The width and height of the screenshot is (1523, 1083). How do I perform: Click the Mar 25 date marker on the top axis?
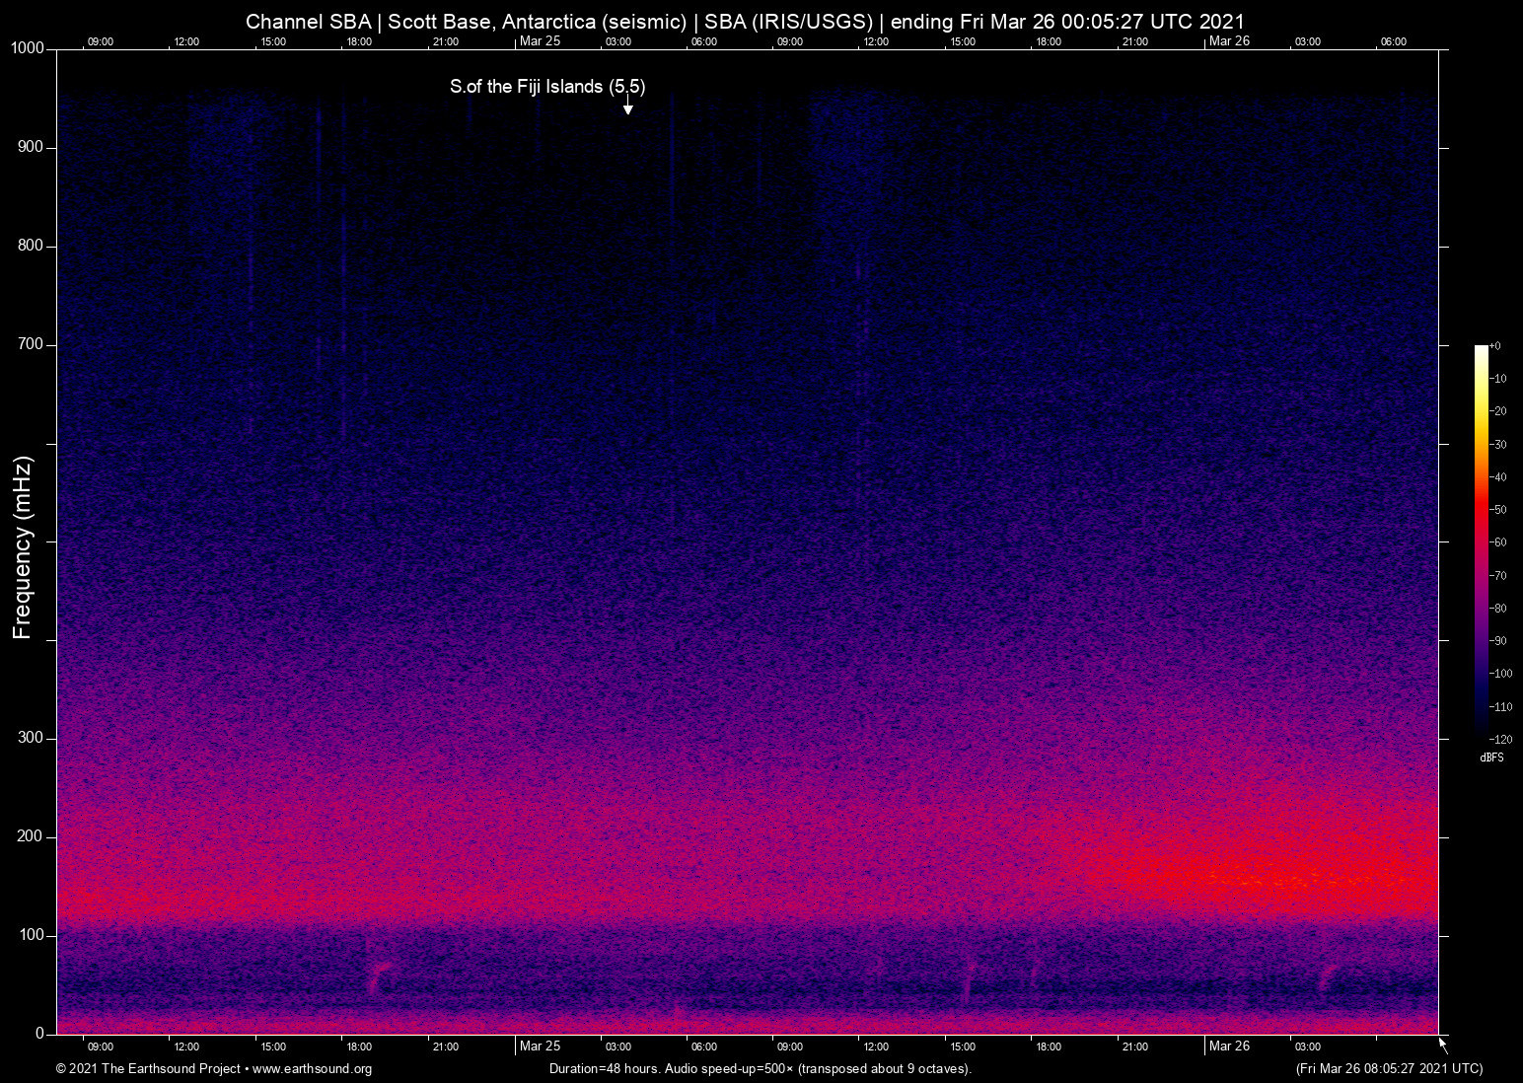pyautogui.click(x=540, y=41)
